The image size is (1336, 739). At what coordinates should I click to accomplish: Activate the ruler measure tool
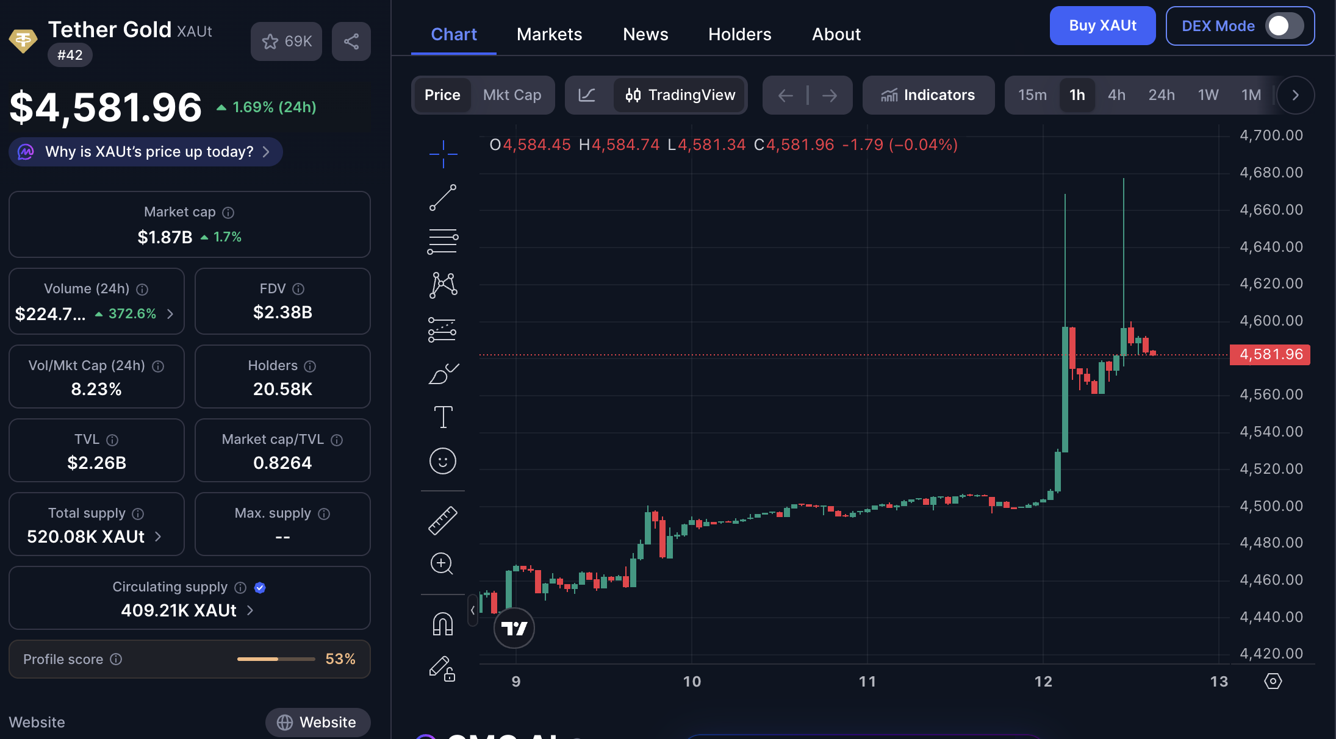(442, 520)
